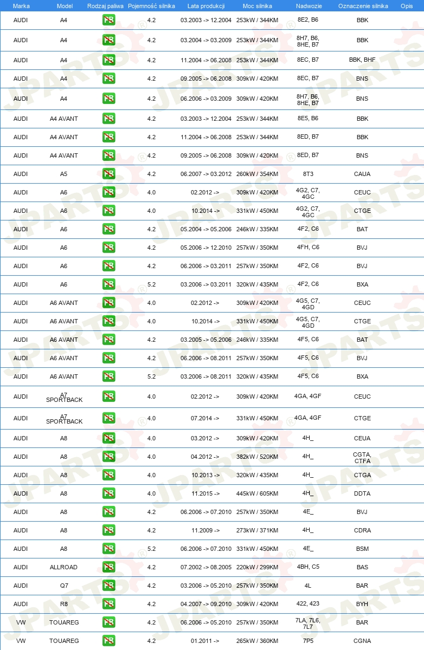Screen dimensions: 424x650
Task: Select the BYH engine code in R8 row
Action: (x=362, y=604)
